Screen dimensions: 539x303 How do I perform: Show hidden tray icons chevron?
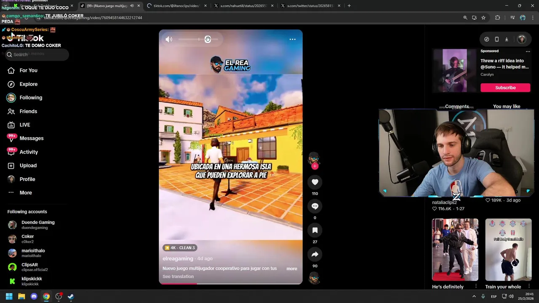[x=474, y=296]
